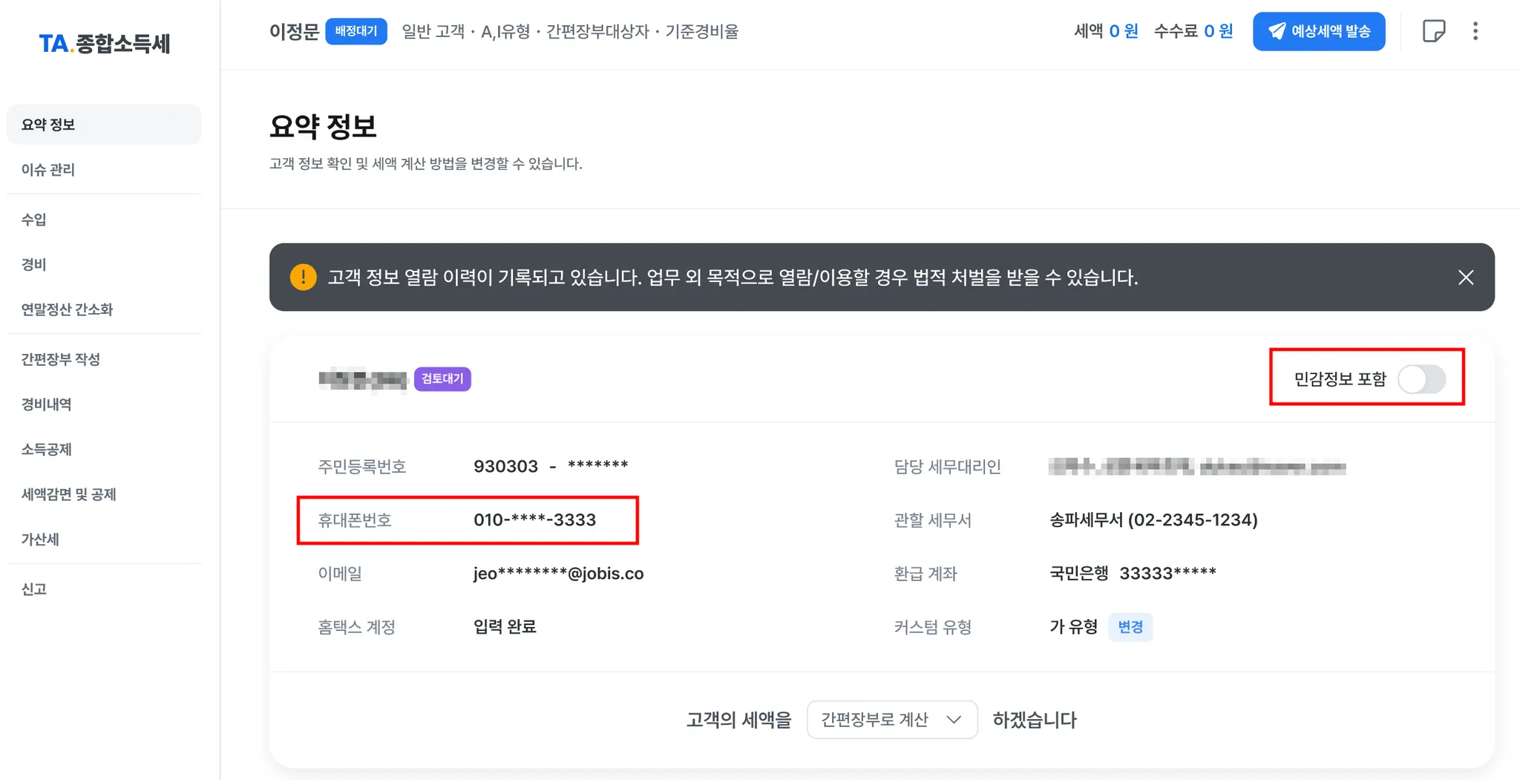This screenshot has height=780, width=1520.
Task: Dismiss the customer info warning banner
Action: click(1466, 278)
